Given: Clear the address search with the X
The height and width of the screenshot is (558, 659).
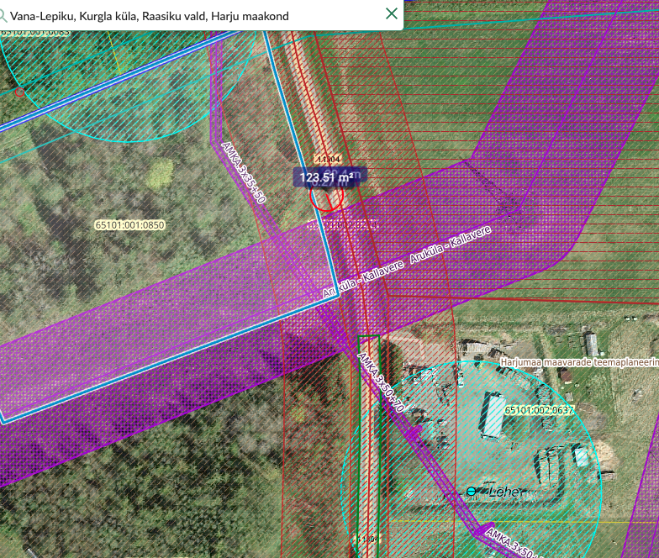Looking at the screenshot, I should [391, 13].
